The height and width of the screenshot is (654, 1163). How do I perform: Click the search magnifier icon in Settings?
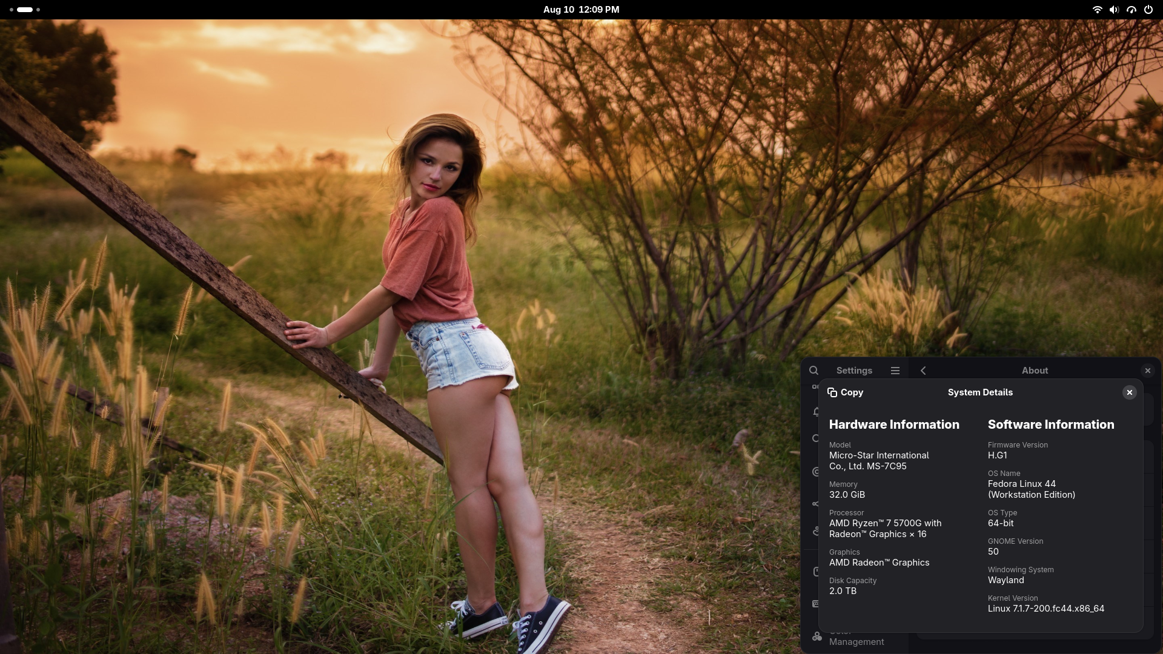814,371
